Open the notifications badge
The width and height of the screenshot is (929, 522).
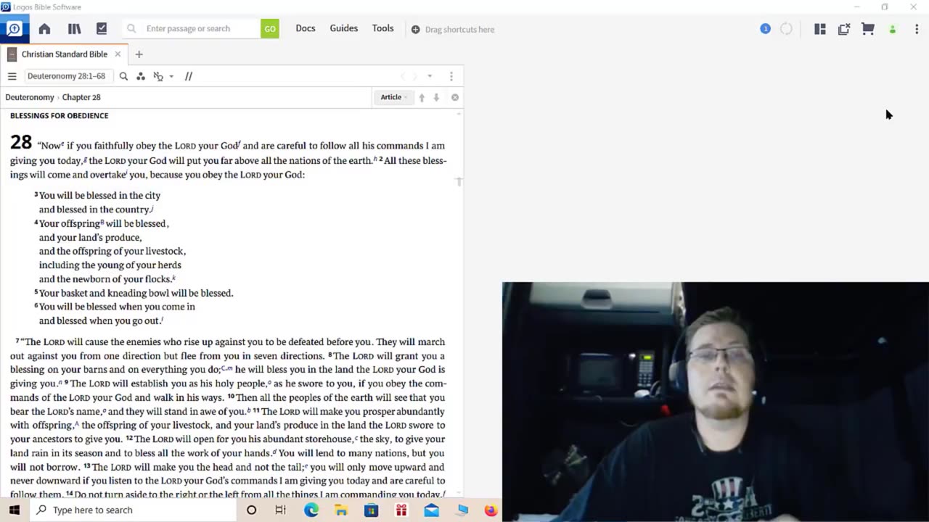765,29
